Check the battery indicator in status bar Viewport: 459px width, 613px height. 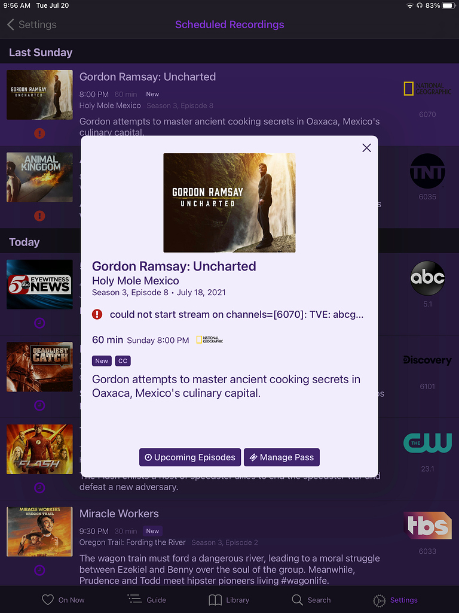pos(449,5)
